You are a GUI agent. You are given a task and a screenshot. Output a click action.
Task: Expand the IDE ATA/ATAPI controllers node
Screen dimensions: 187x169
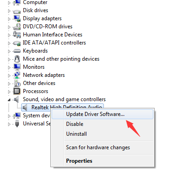coord(9,43)
